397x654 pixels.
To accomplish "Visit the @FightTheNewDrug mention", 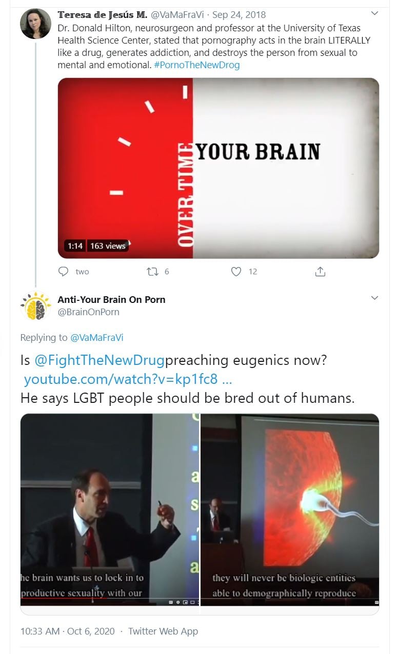I will pos(100,360).
